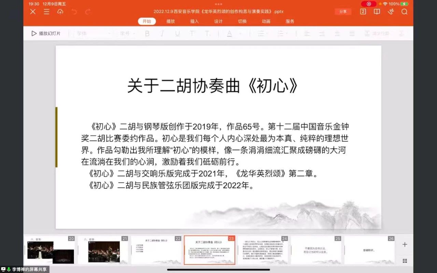Click the undo arrow icon
437x273 pixels.
pos(74,12)
